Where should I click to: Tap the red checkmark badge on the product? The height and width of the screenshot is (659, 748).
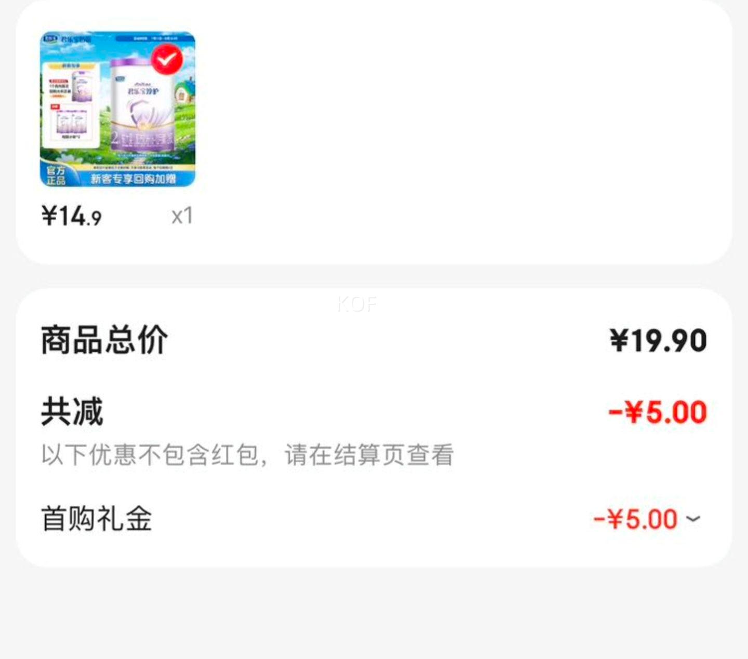click(x=167, y=60)
